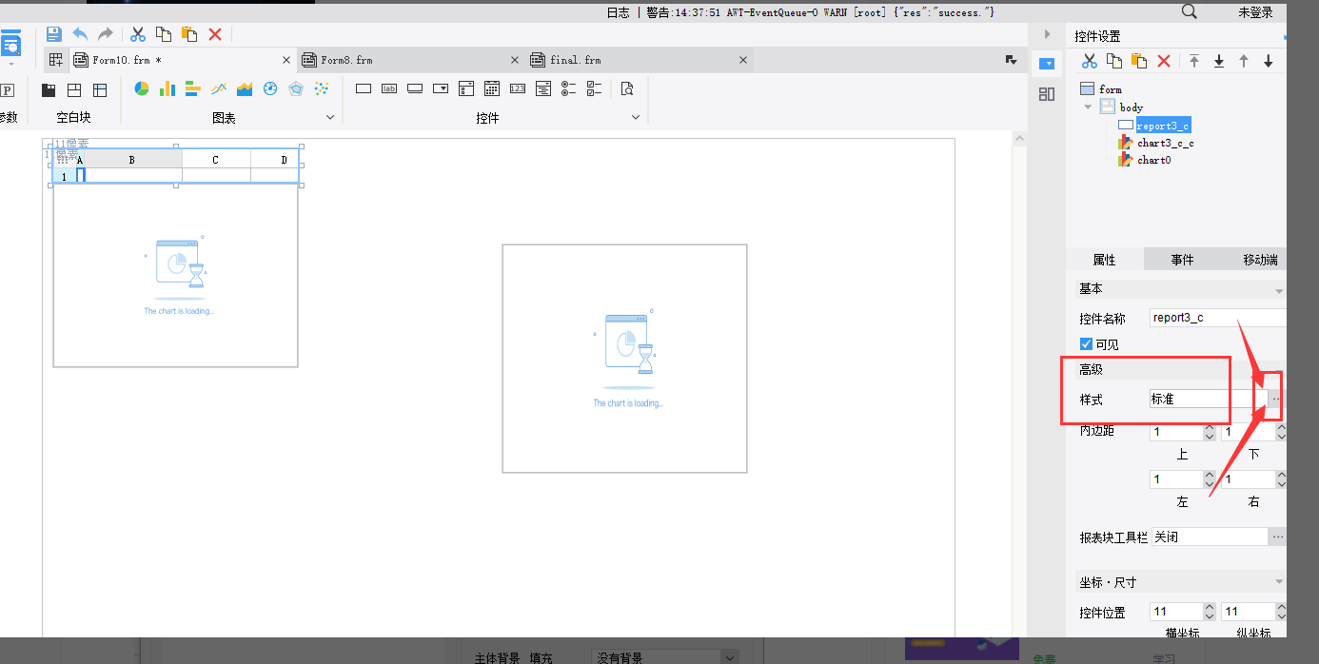Click red delete icon in widget settings panel
The width and height of the screenshot is (1319, 664).
click(1163, 61)
